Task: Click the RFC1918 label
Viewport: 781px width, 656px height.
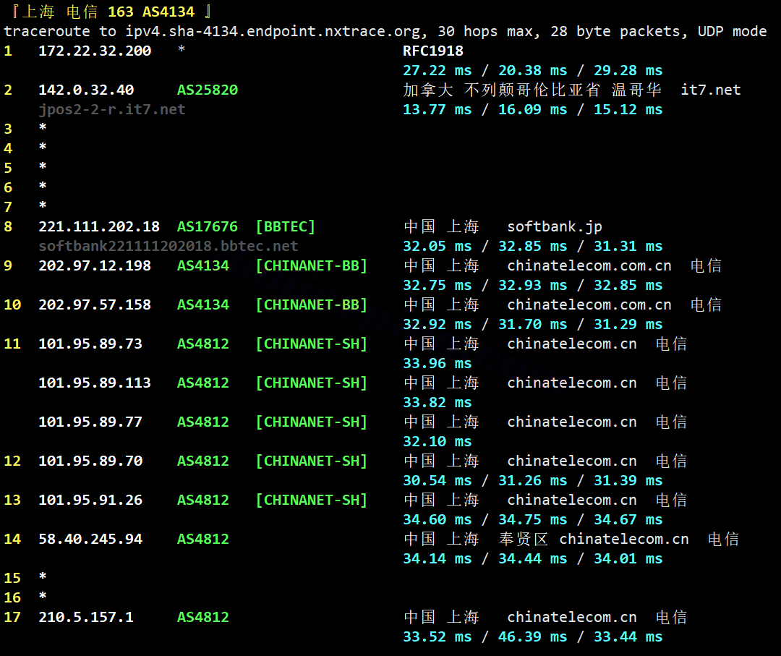Action: (433, 51)
